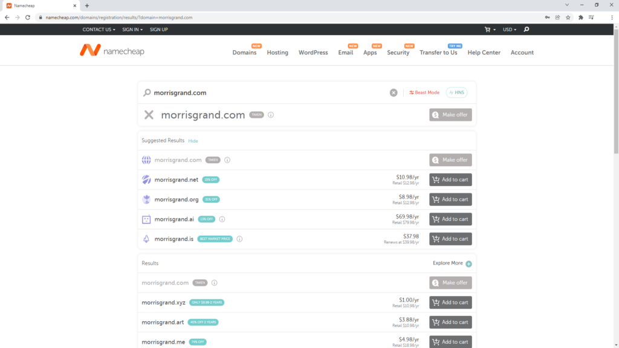The width and height of the screenshot is (619, 348).
Task: Click the Namecheap logo
Action: [112, 51]
